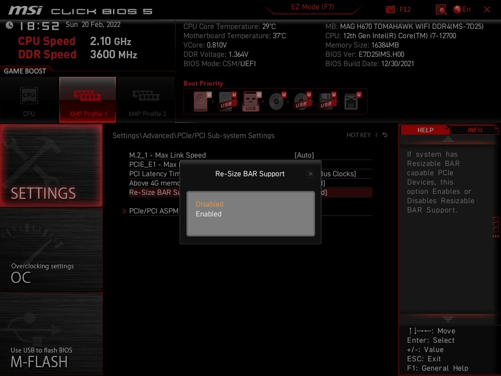The width and height of the screenshot is (501, 376).
Task: Switch to the HELP tab
Action: 425,130
